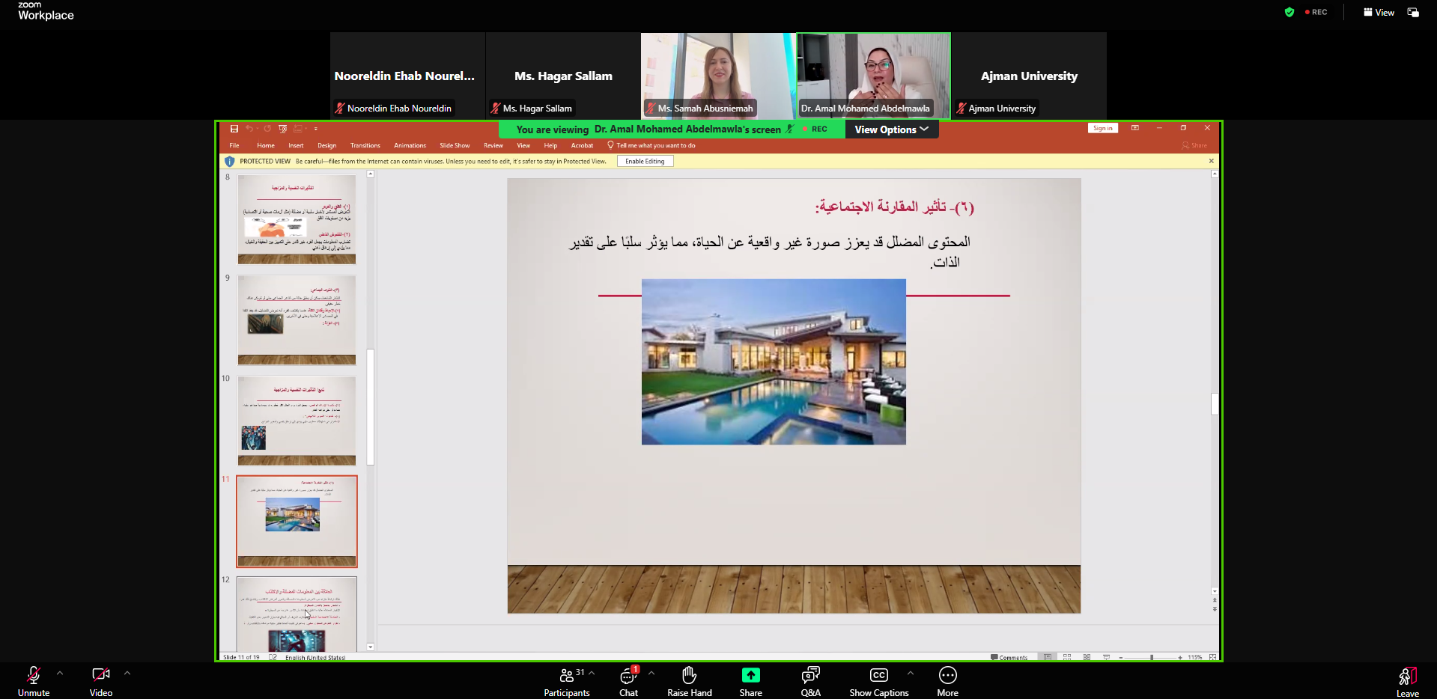The width and height of the screenshot is (1437, 699).
Task: Open the Slide Show ribbon tab
Action: click(455, 146)
